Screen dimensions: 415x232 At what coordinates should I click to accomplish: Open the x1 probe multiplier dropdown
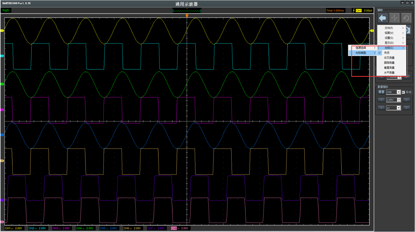click(398, 108)
